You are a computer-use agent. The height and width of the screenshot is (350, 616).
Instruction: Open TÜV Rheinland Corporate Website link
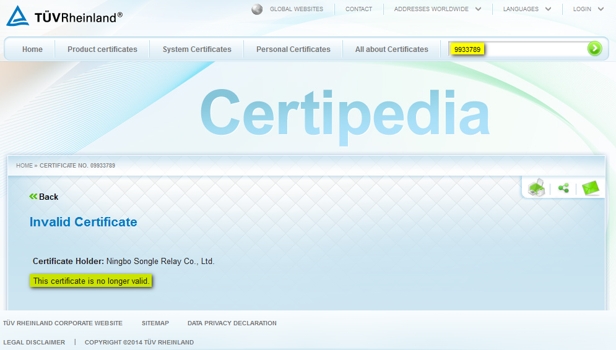pyautogui.click(x=63, y=323)
